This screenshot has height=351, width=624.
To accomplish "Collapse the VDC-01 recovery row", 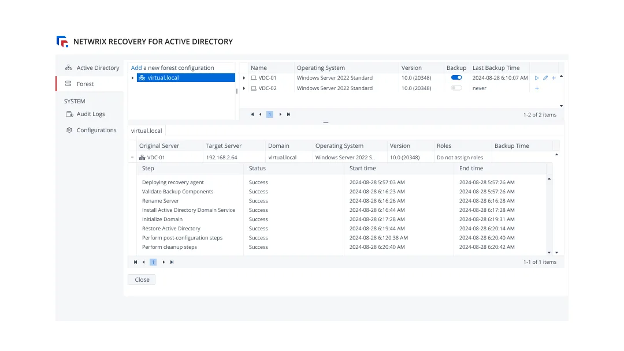I will 132,158.
